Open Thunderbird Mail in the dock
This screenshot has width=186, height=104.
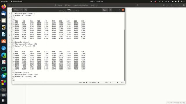coord(4,14)
